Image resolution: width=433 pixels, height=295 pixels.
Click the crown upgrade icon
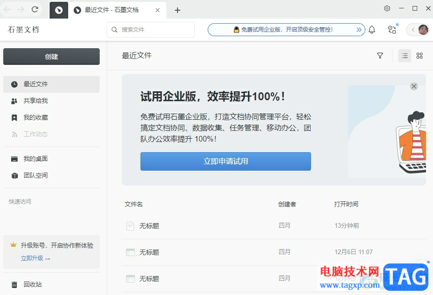click(13, 245)
